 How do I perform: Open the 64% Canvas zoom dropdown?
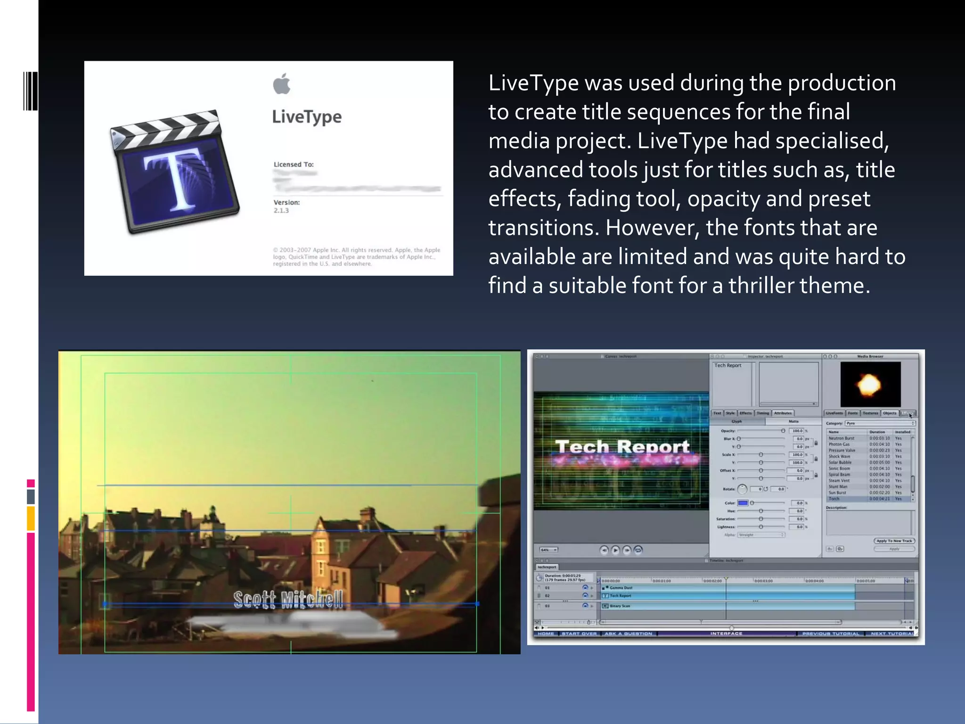click(x=548, y=550)
